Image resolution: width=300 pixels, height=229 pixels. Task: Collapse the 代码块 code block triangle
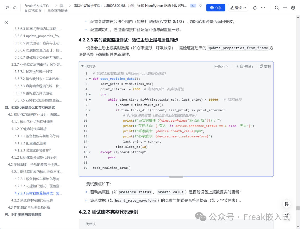tap(82, 66)
